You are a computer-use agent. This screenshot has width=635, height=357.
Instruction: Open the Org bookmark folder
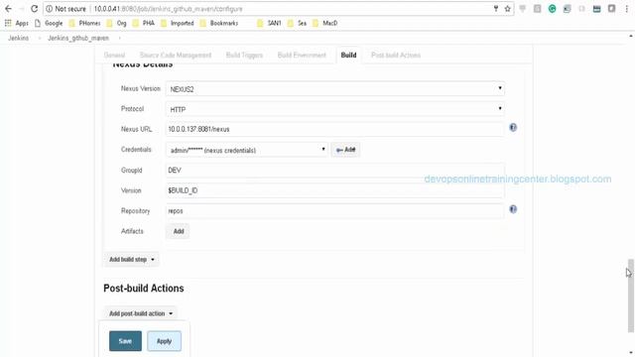click(x=117, y=23)
